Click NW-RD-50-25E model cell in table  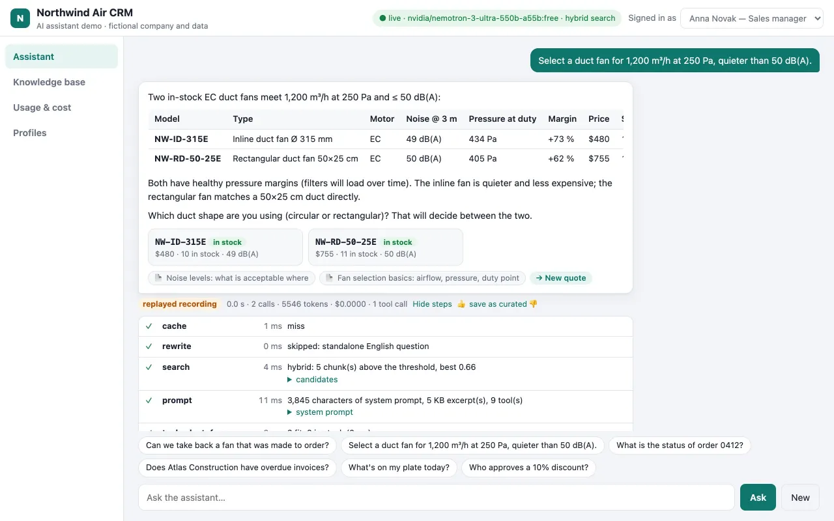[x=188, y=159]
